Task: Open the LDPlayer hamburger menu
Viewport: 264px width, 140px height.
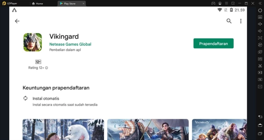Action: tap(226, 3)
